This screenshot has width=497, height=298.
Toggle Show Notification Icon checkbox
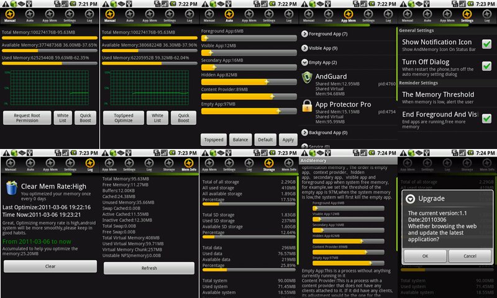tap(486, 44)
